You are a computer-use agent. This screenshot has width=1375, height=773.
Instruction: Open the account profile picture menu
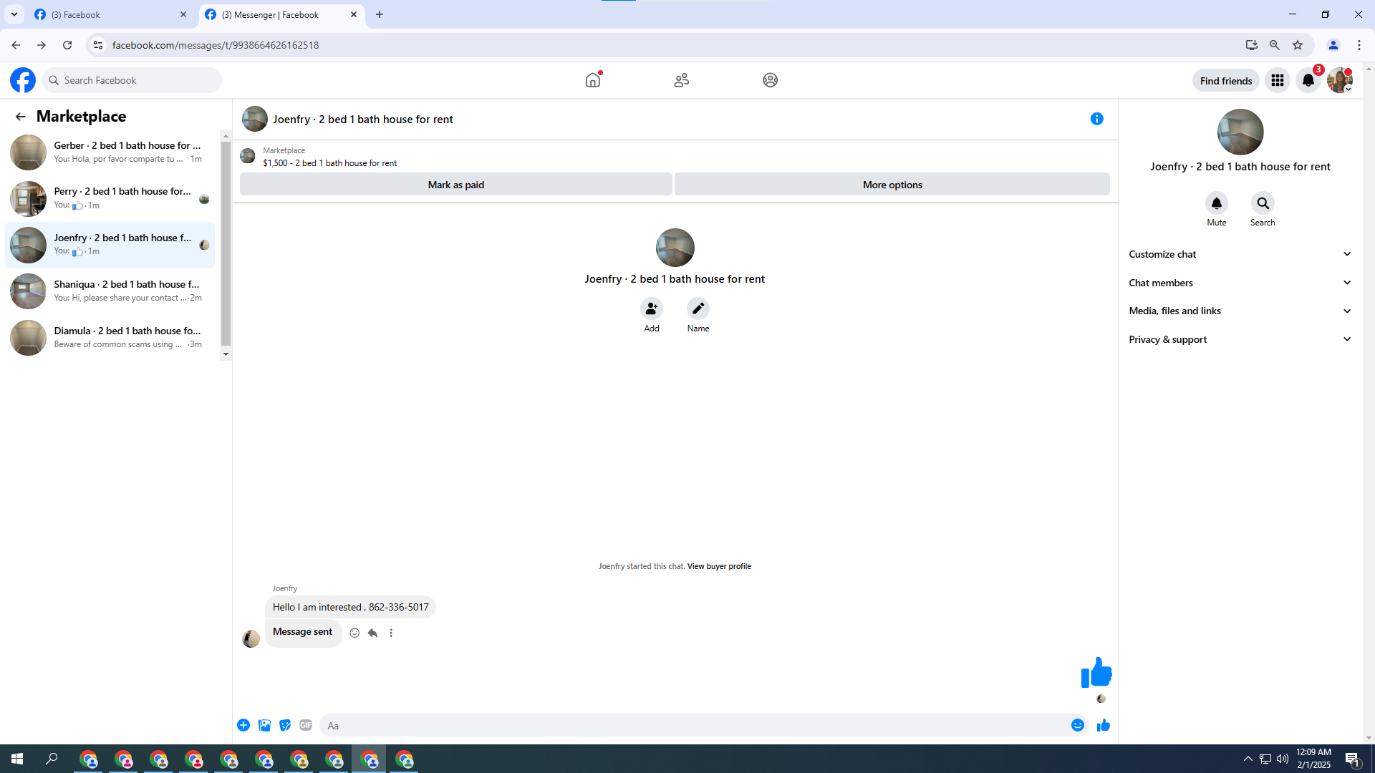click(1340, 80)
